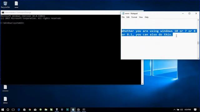200x112 pixels.
Task: Click Notepad scrollbar down arrow
Action: 198,58
